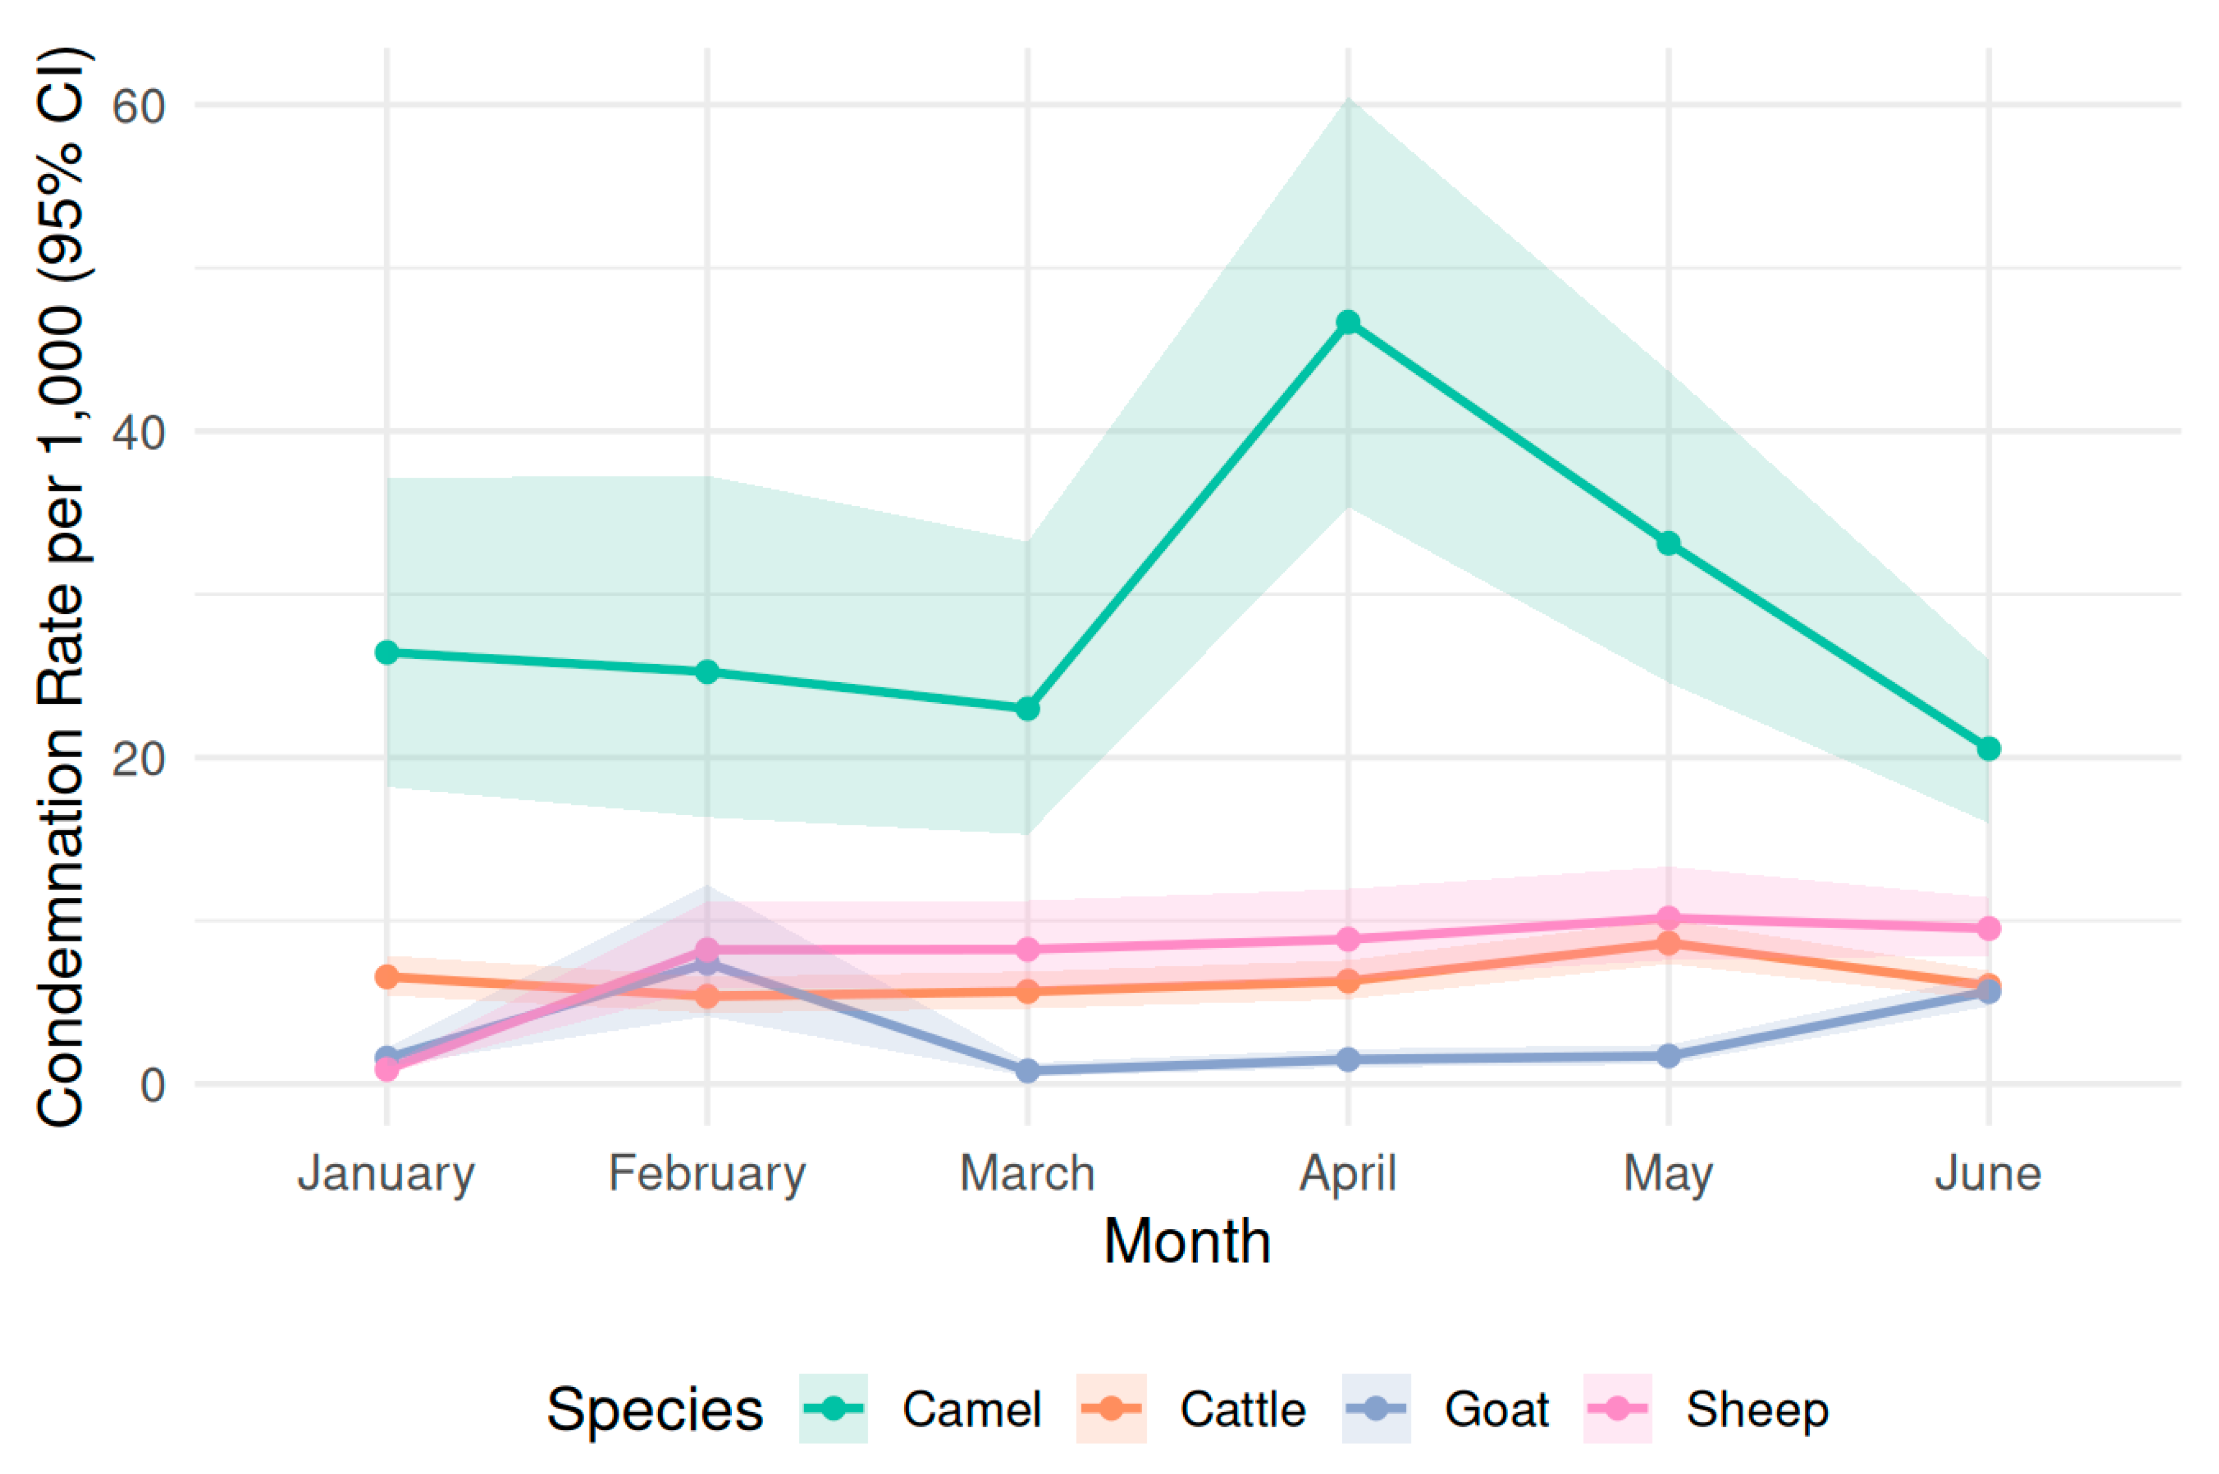Click the Condemnation Rate y-axis title

[60, 587]
